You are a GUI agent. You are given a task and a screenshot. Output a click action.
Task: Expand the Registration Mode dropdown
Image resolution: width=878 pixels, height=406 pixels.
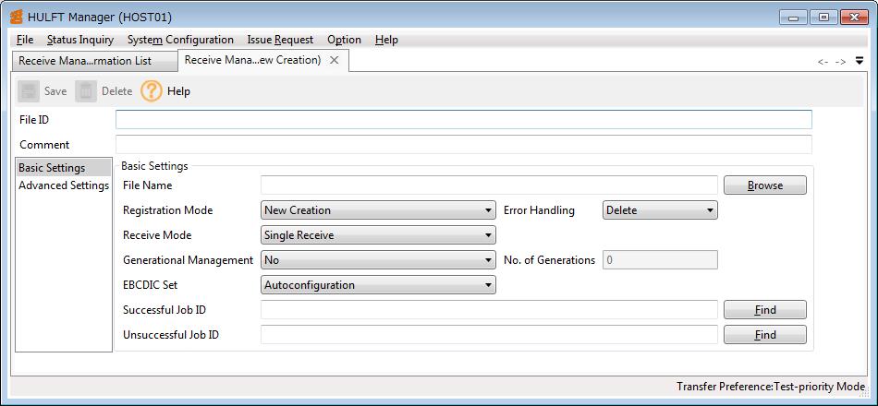click(x=378, y=210)
